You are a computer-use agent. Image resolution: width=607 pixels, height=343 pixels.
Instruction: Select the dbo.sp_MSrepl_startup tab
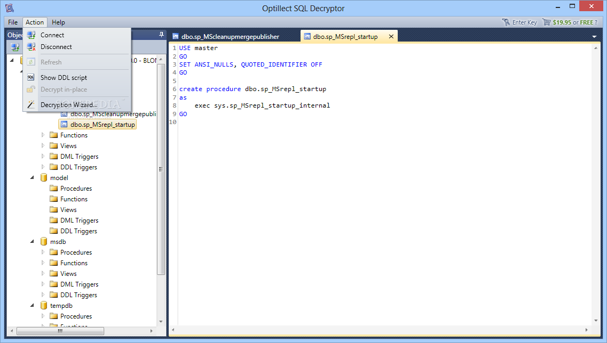click(x=345, y=37)
